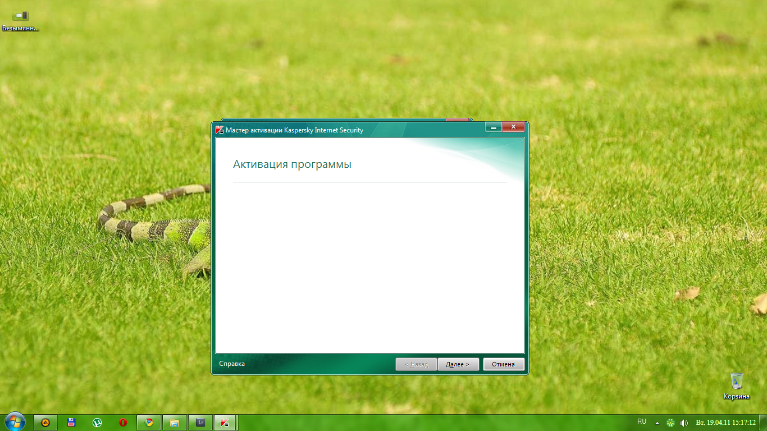Show hidden tray icons arrow
This screenshot has width=767, height=431.
pos(656,423)
